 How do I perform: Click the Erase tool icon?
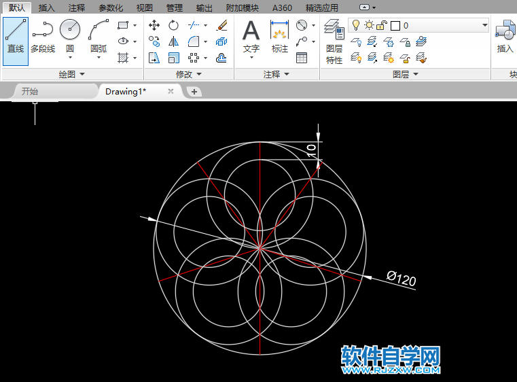point(221,25)
